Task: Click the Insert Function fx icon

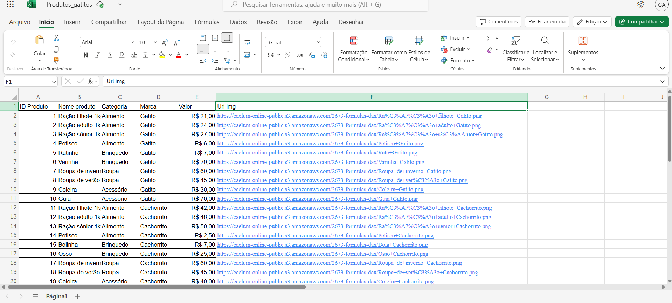Action: coord(90,81)
